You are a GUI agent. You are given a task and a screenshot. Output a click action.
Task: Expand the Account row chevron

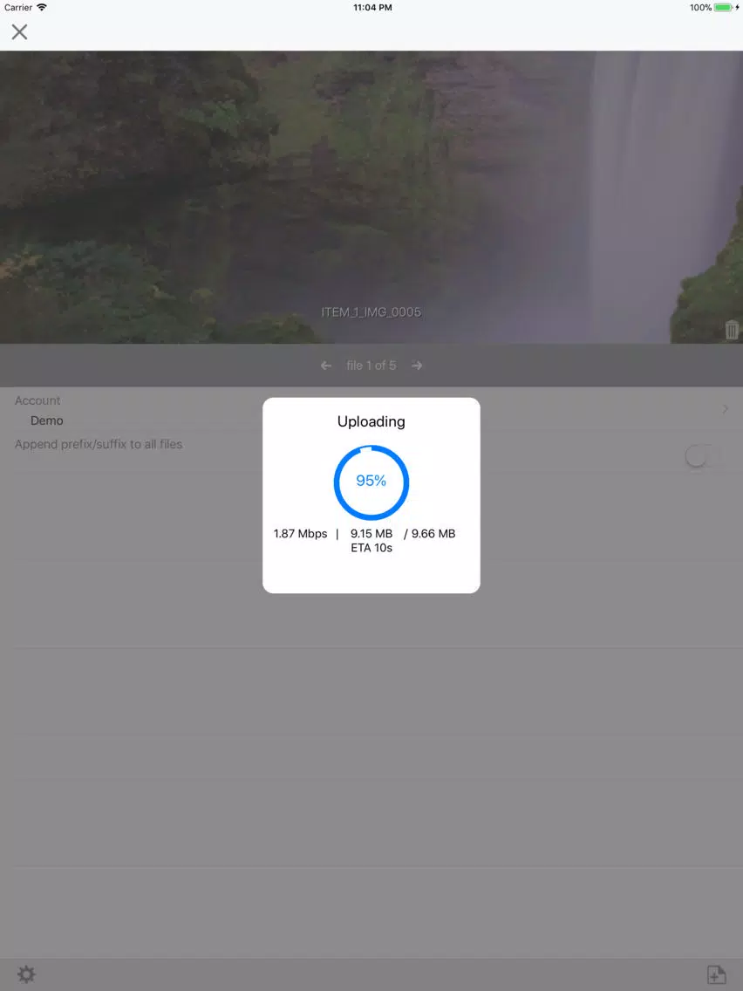[726, 409]
